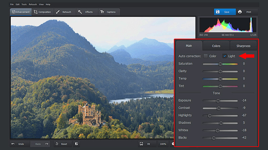The image size is (268, 150).
Task: Click the 1/125 shutter speed label
Action: pyautogui.click(x=253, y=35)
